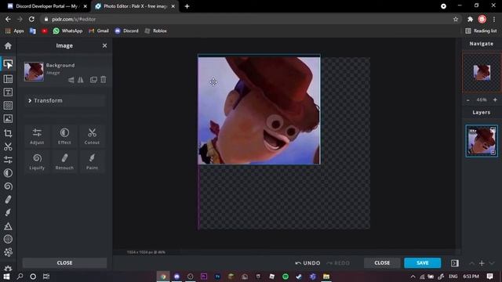Close the Image panel with X
The height and width of the screenshot is (282, 502).
tap(104, 45)
